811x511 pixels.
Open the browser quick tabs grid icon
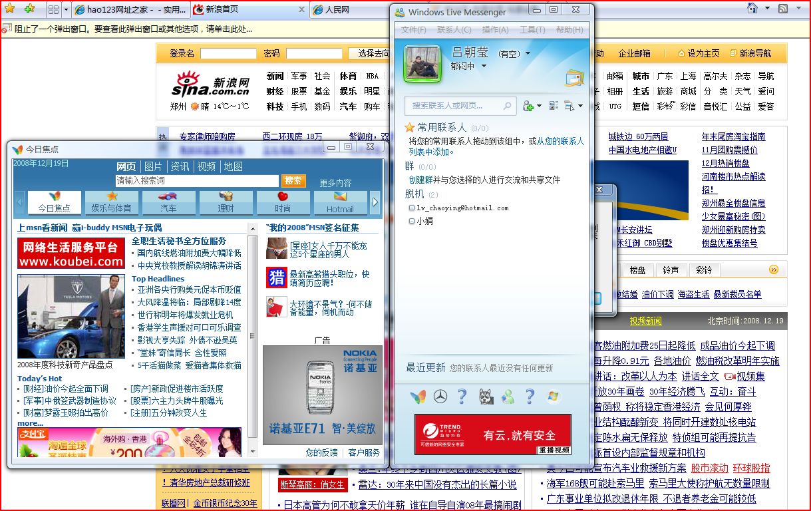(54, 9)
